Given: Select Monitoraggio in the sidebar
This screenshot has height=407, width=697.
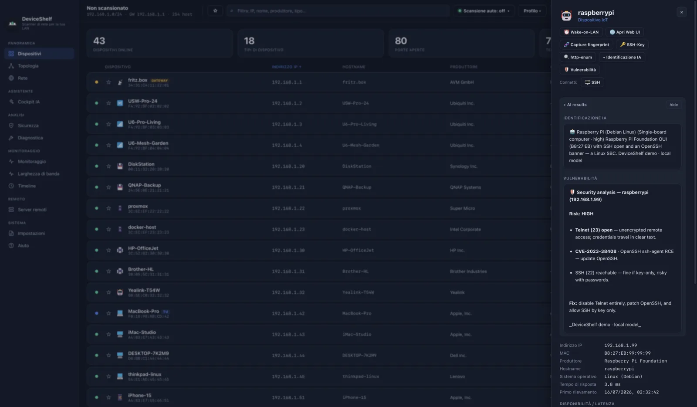Looking at the screenshot, I should pyautogui.click(x=39, y=161).
